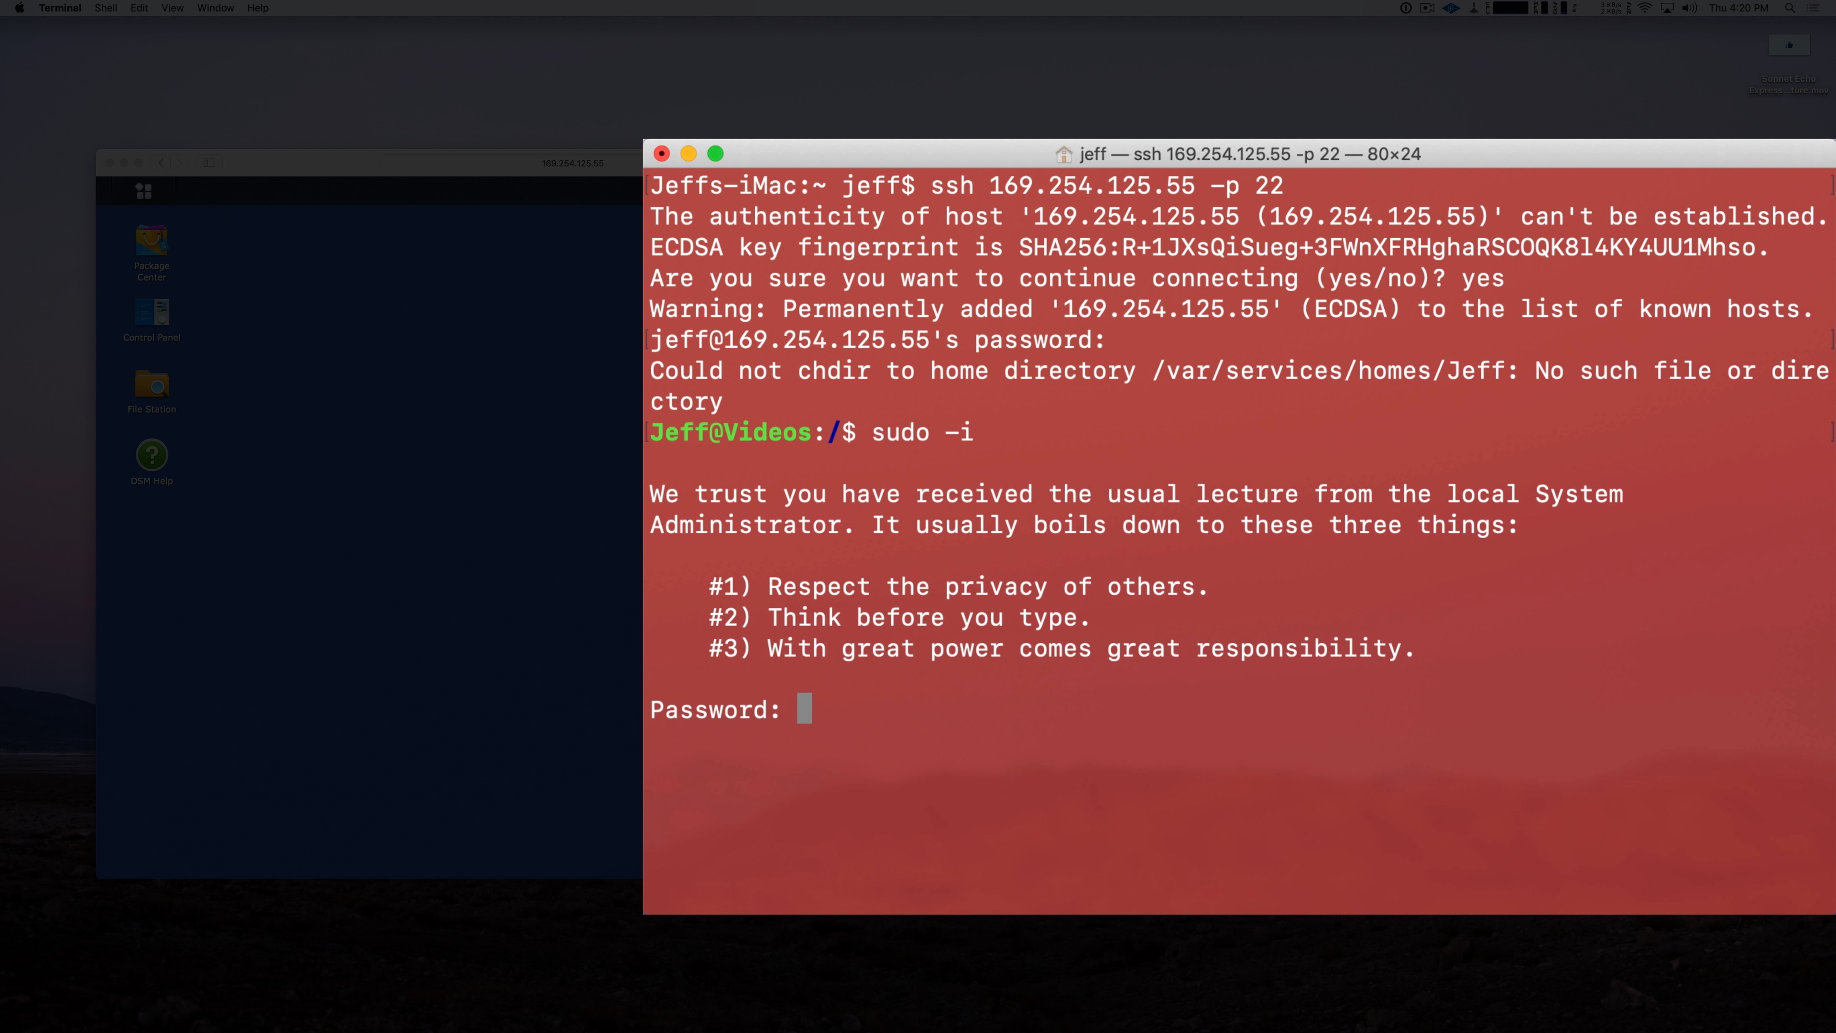
Task: Click the green maximize button
Action: tap(716, 154)
